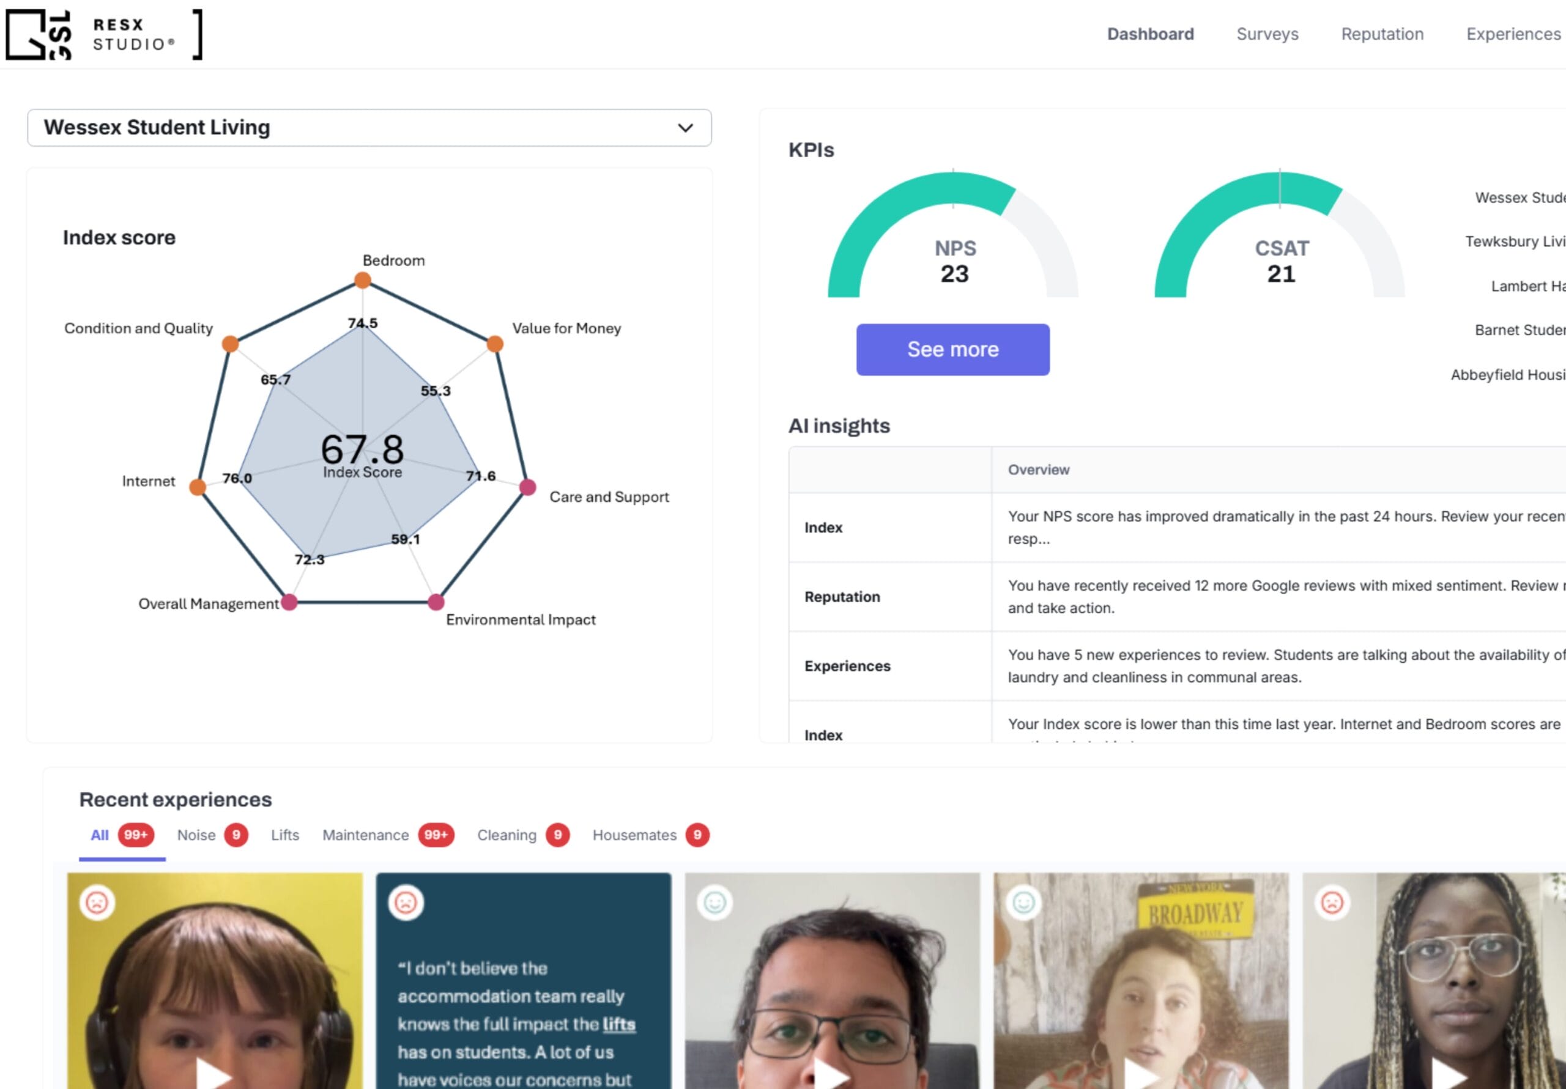Image resolution: width=1566 pixels, height=1089 pixels.
Task: Click the 55.3 Value for Money score
Action: [435, 391]
